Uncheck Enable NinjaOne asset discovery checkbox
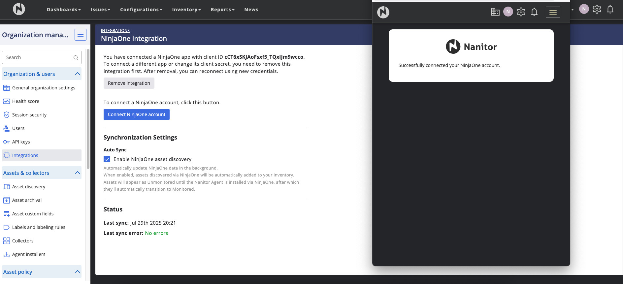The image size is (623, 284). tap(107, 159)
